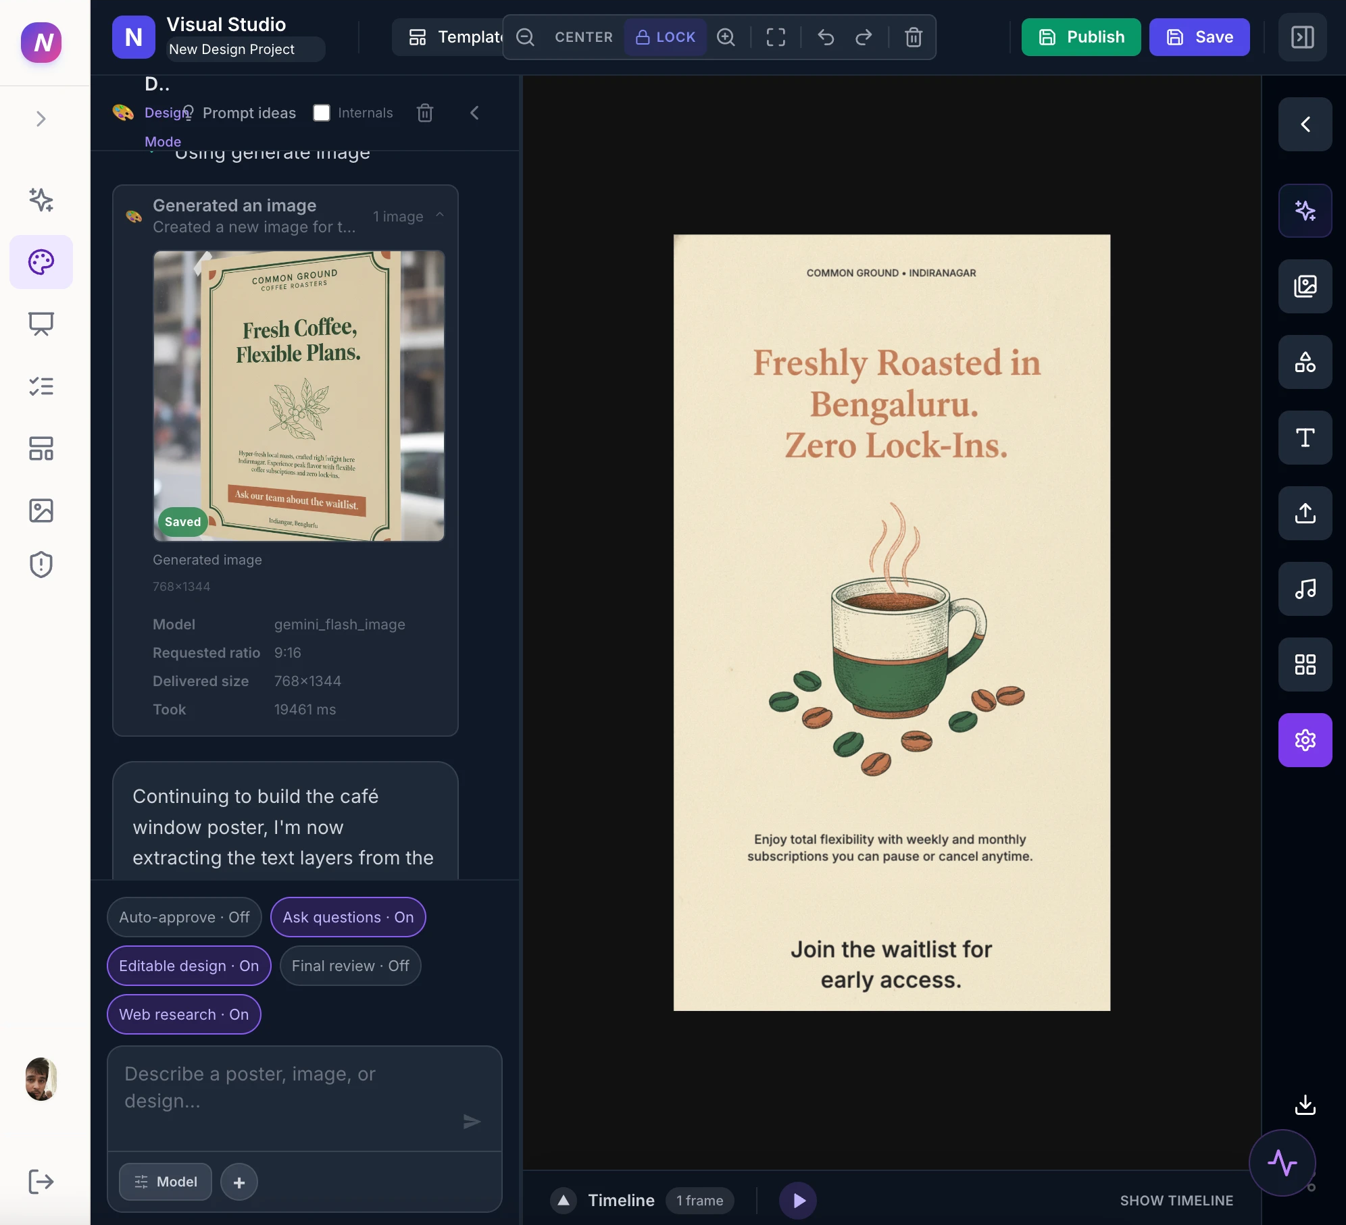Click the fit-to-screen frame icon
The height and width of the screenshot is (1225, 1346).
click(x=776, y=37)
